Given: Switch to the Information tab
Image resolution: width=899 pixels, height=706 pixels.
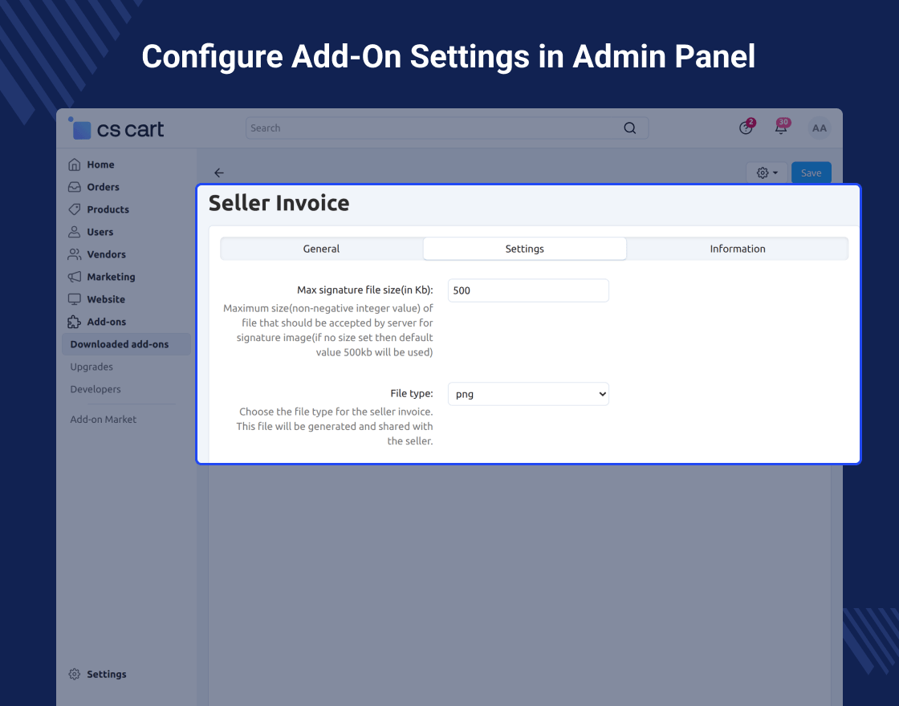Looking at the screenshot, I should 737,249.
